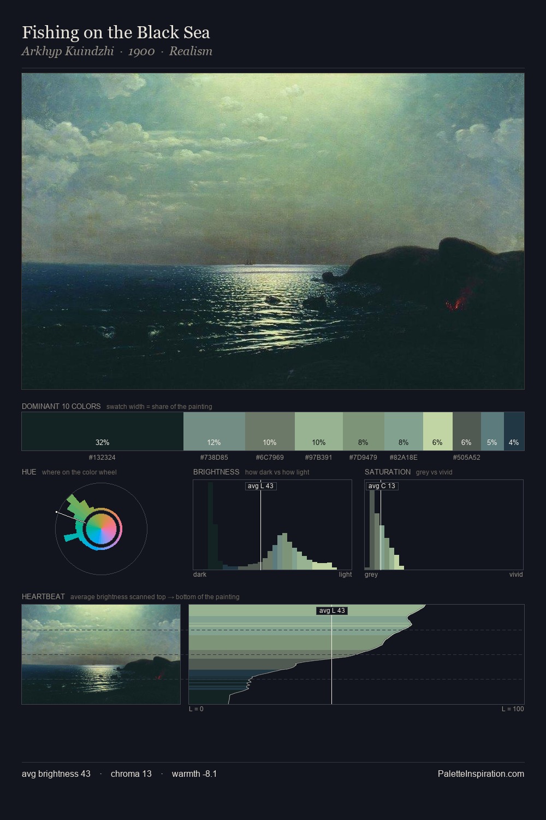Click the Realism style label
Screen dimensions: 546x820
191,51
